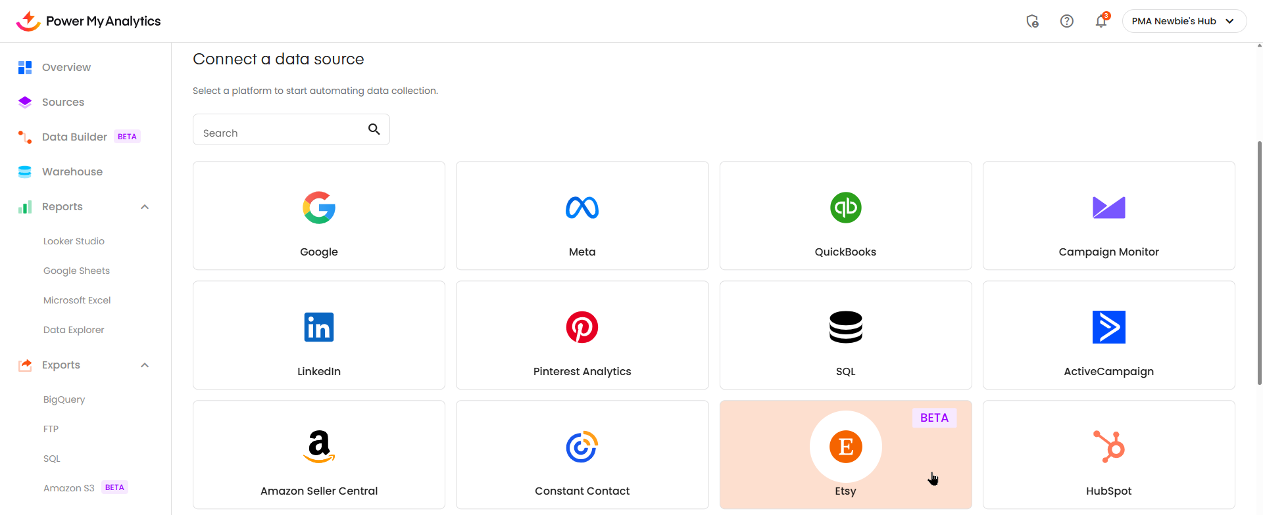Screen dimensions: 1263x515
Task: Click the notification bell icon
Action: 1101,21
